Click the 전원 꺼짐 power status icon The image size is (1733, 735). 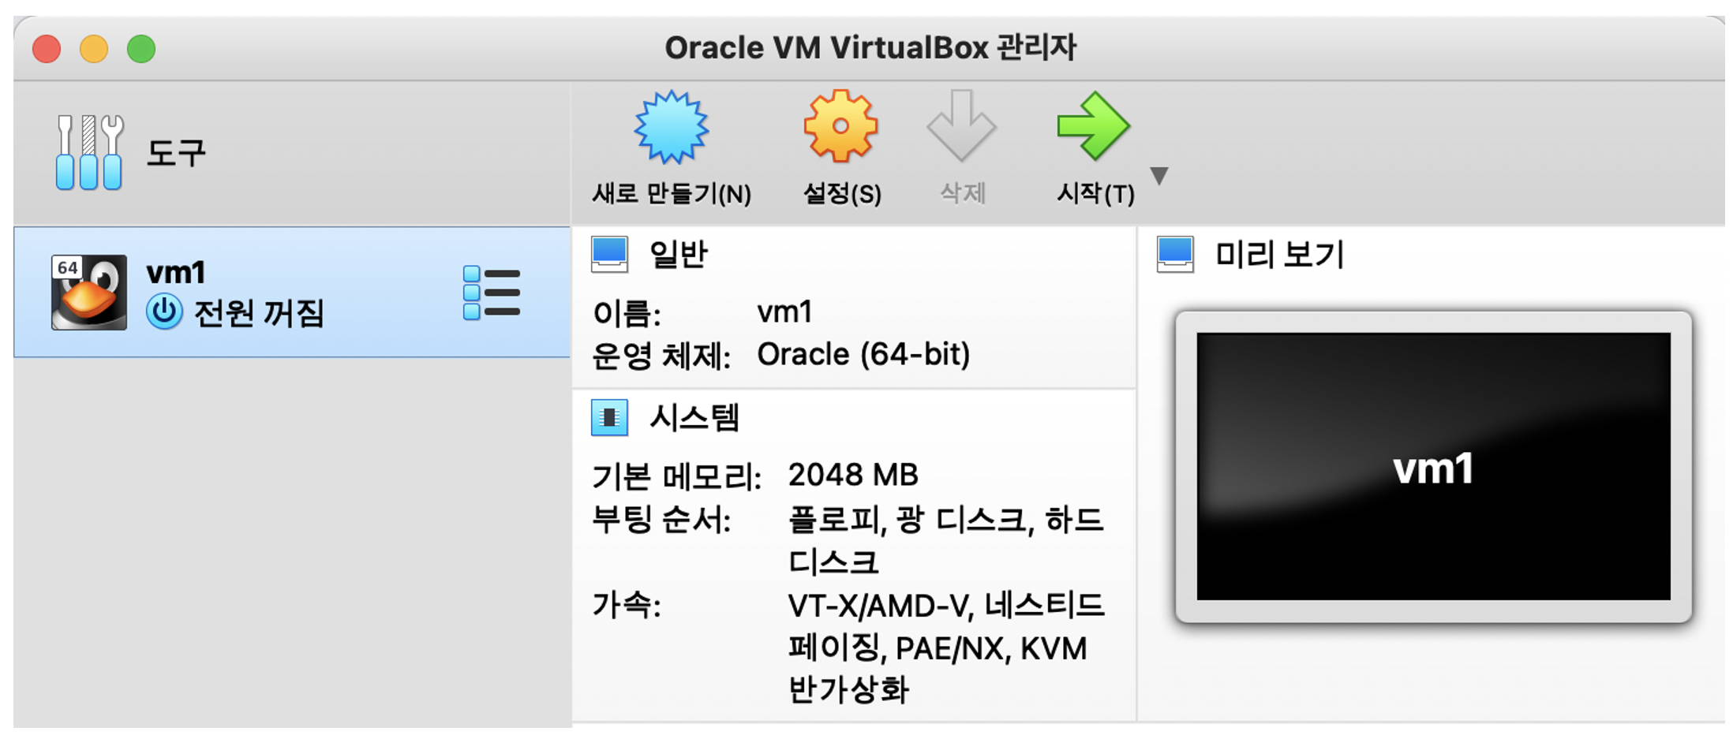[x=164, y=312]
